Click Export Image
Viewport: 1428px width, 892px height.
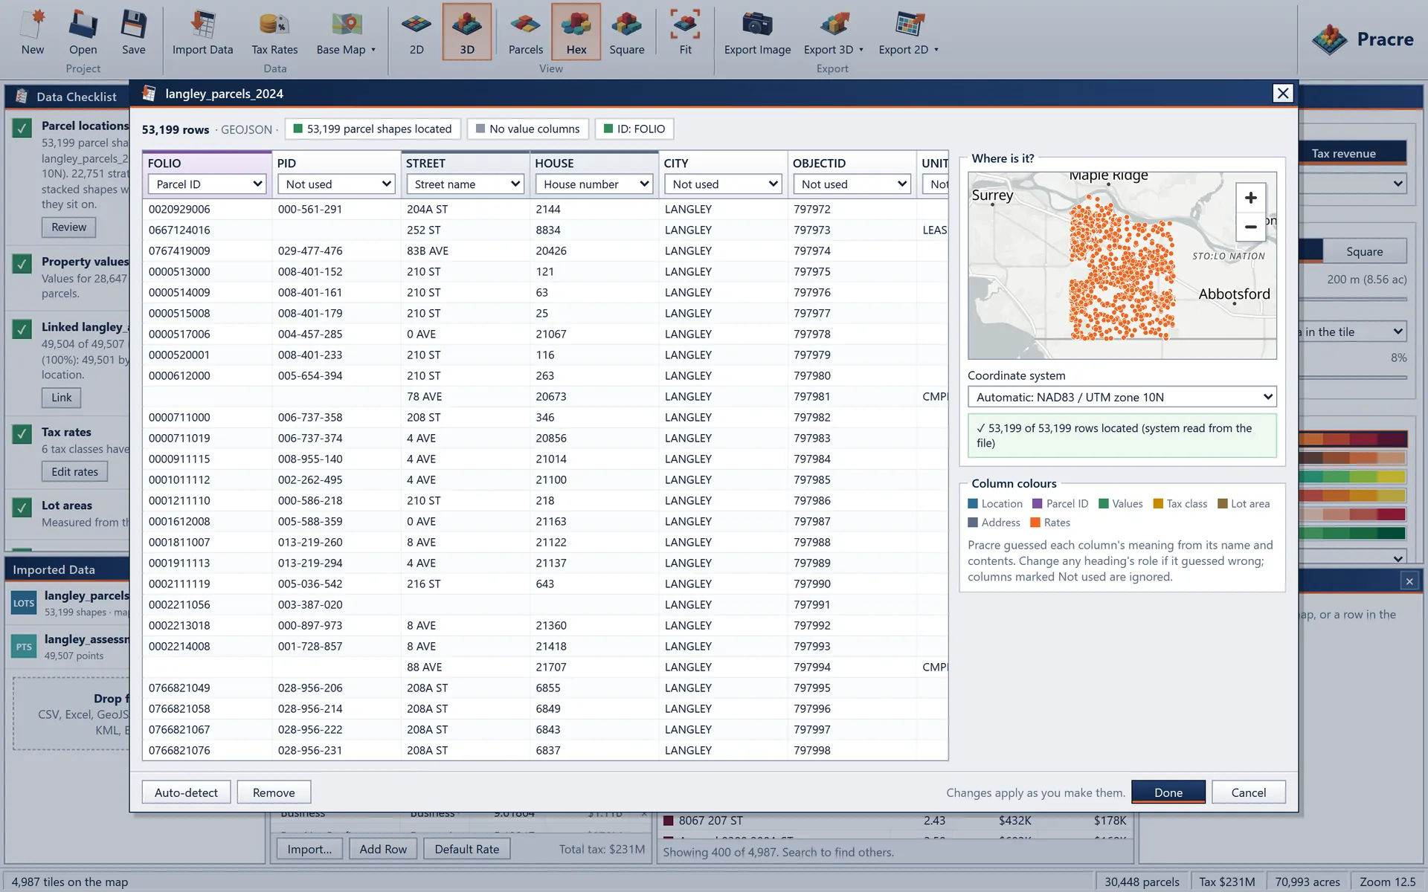[x=757, y=33]
